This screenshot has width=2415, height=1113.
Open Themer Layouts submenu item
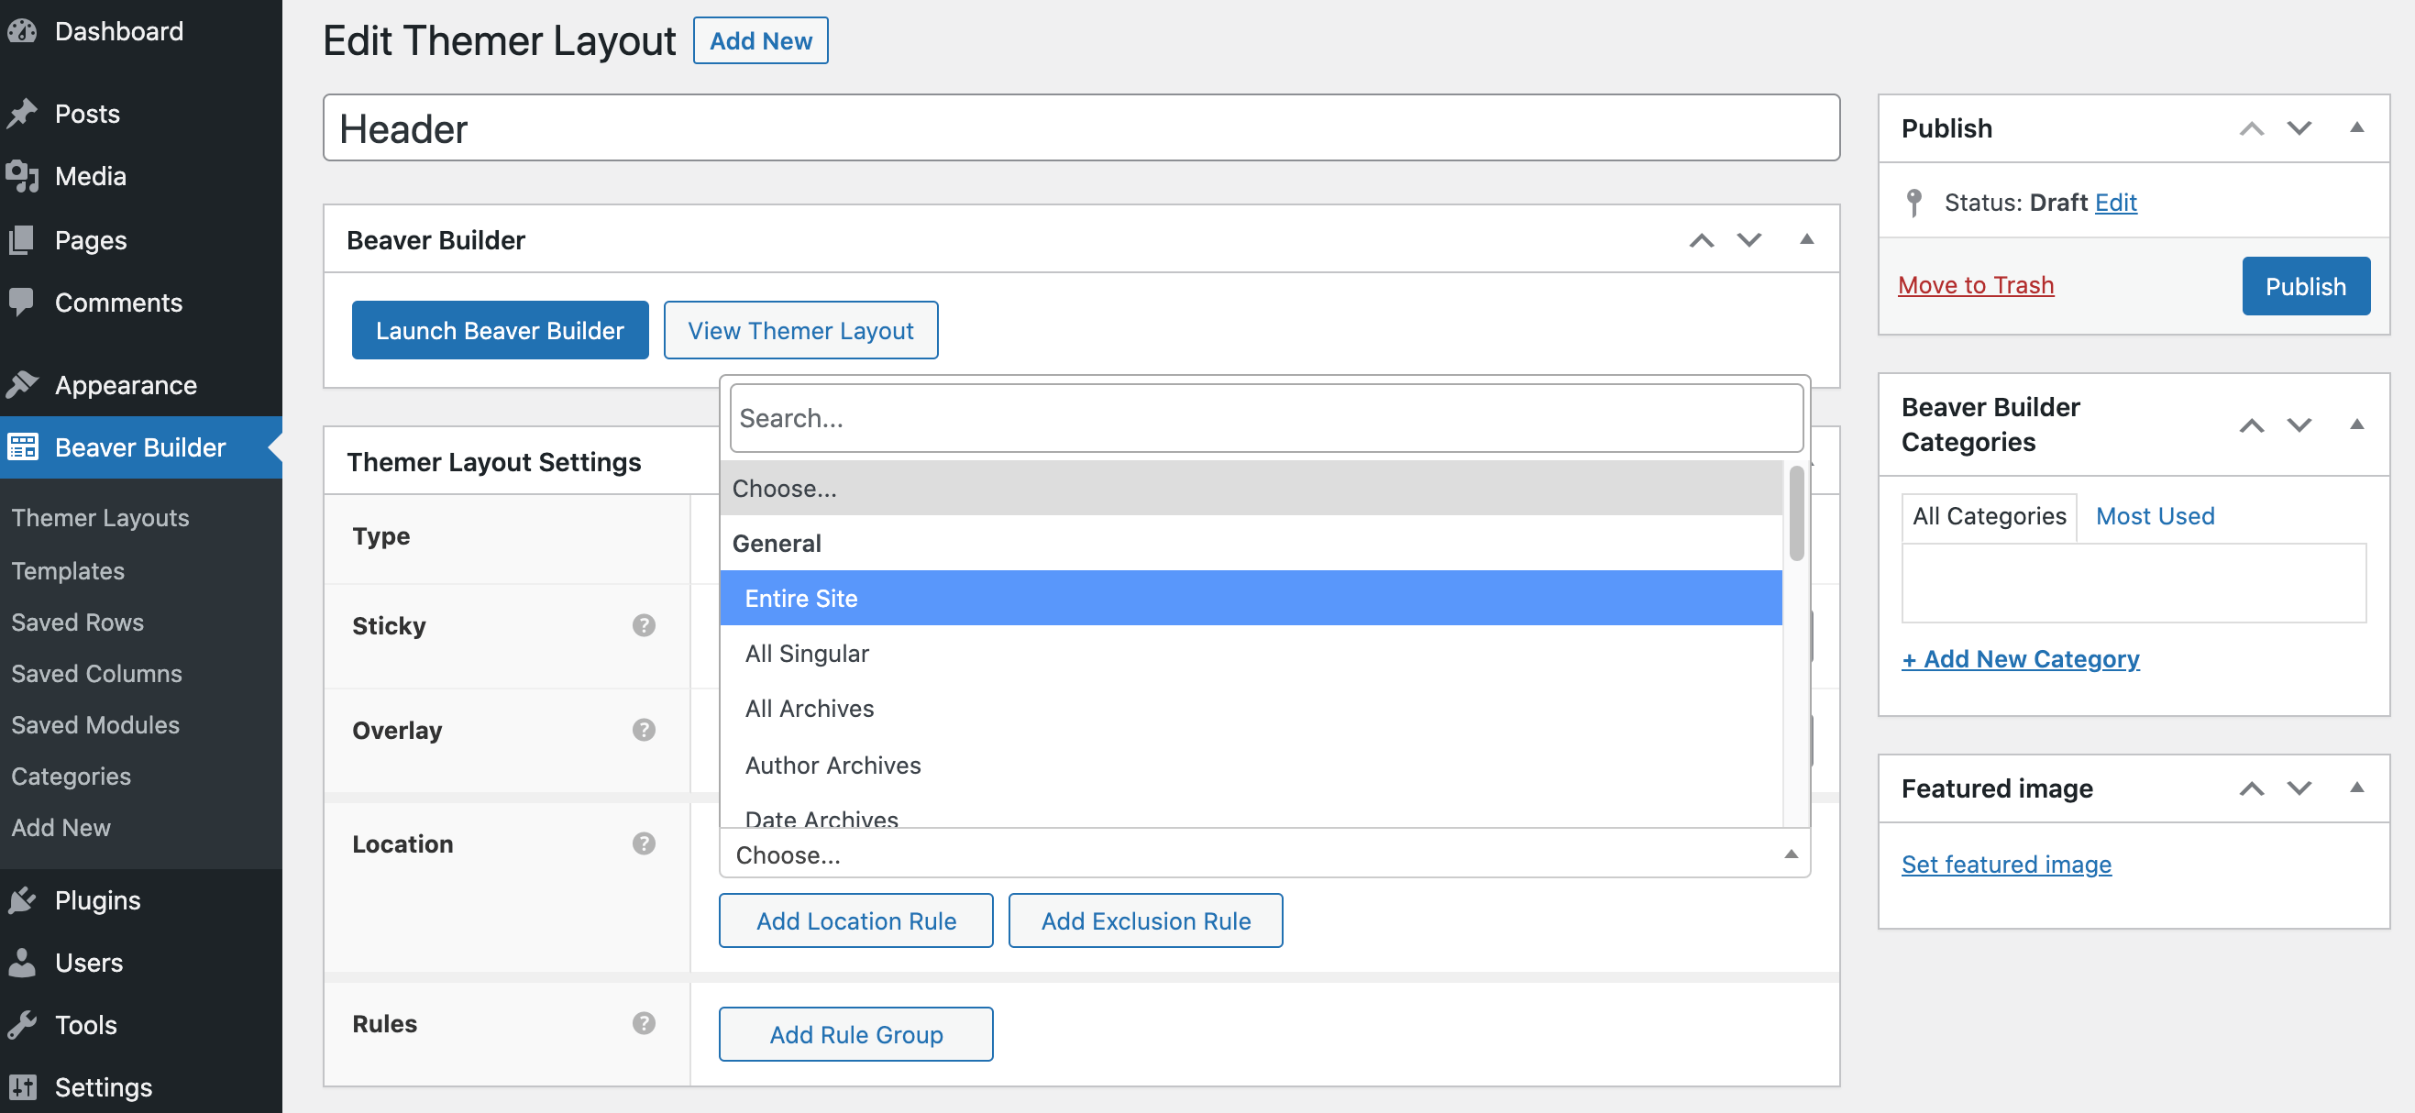pyautogui.click(x=100, y=518)
